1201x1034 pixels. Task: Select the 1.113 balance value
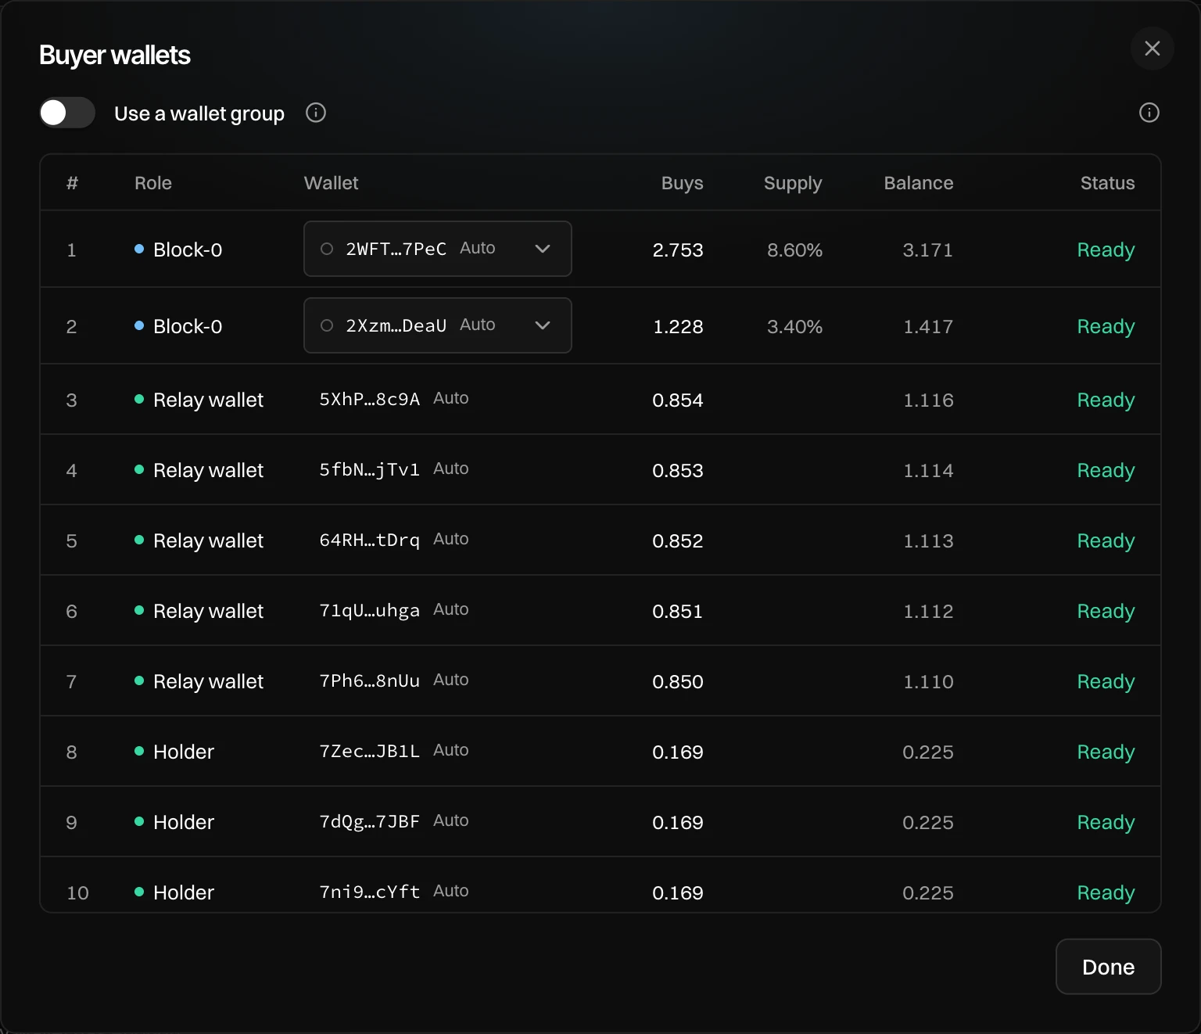[x=928, y=541]
